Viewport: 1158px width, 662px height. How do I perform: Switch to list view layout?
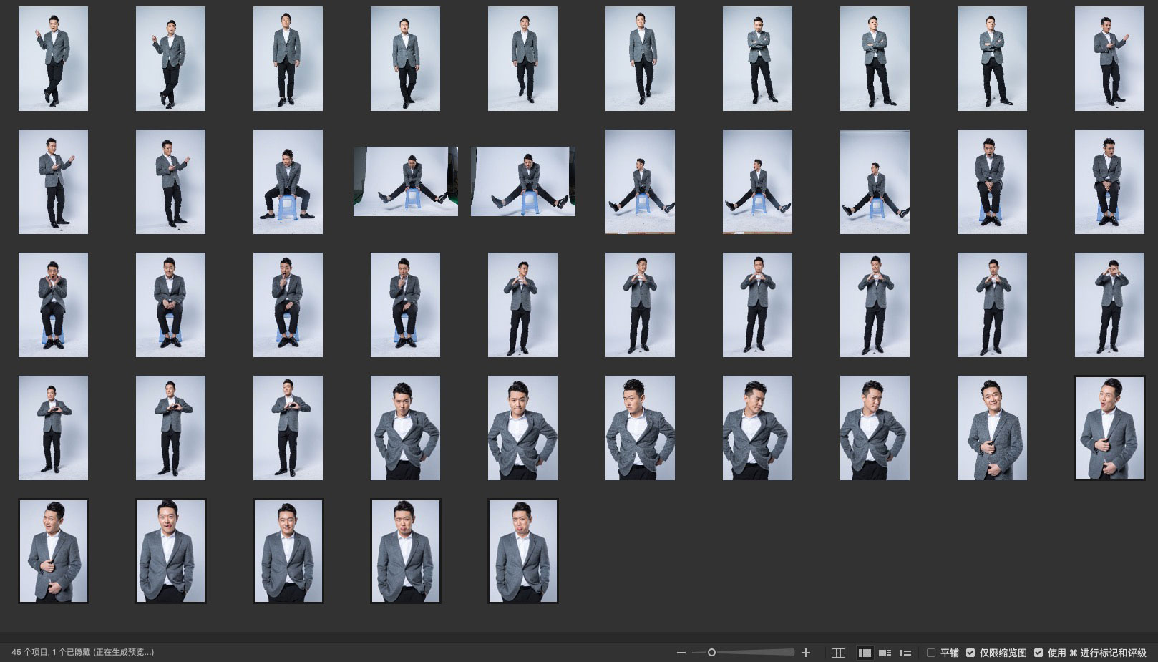pos(905,653)
